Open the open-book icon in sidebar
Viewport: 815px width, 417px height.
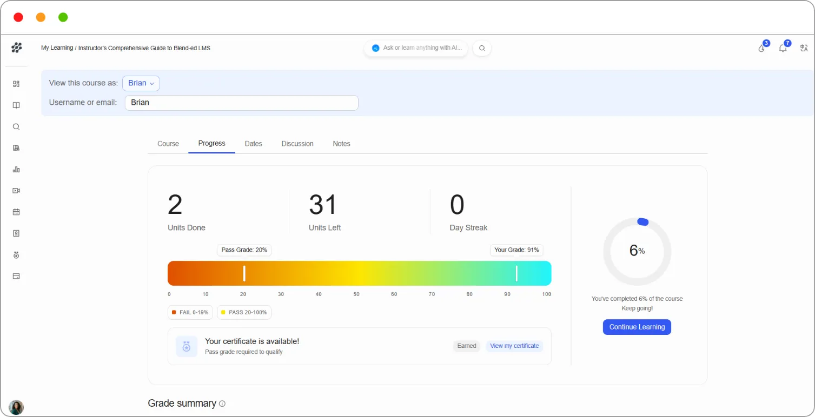[16, 105]
